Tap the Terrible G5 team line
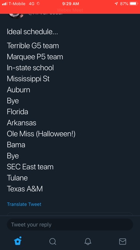 click(x=33, y=46)
